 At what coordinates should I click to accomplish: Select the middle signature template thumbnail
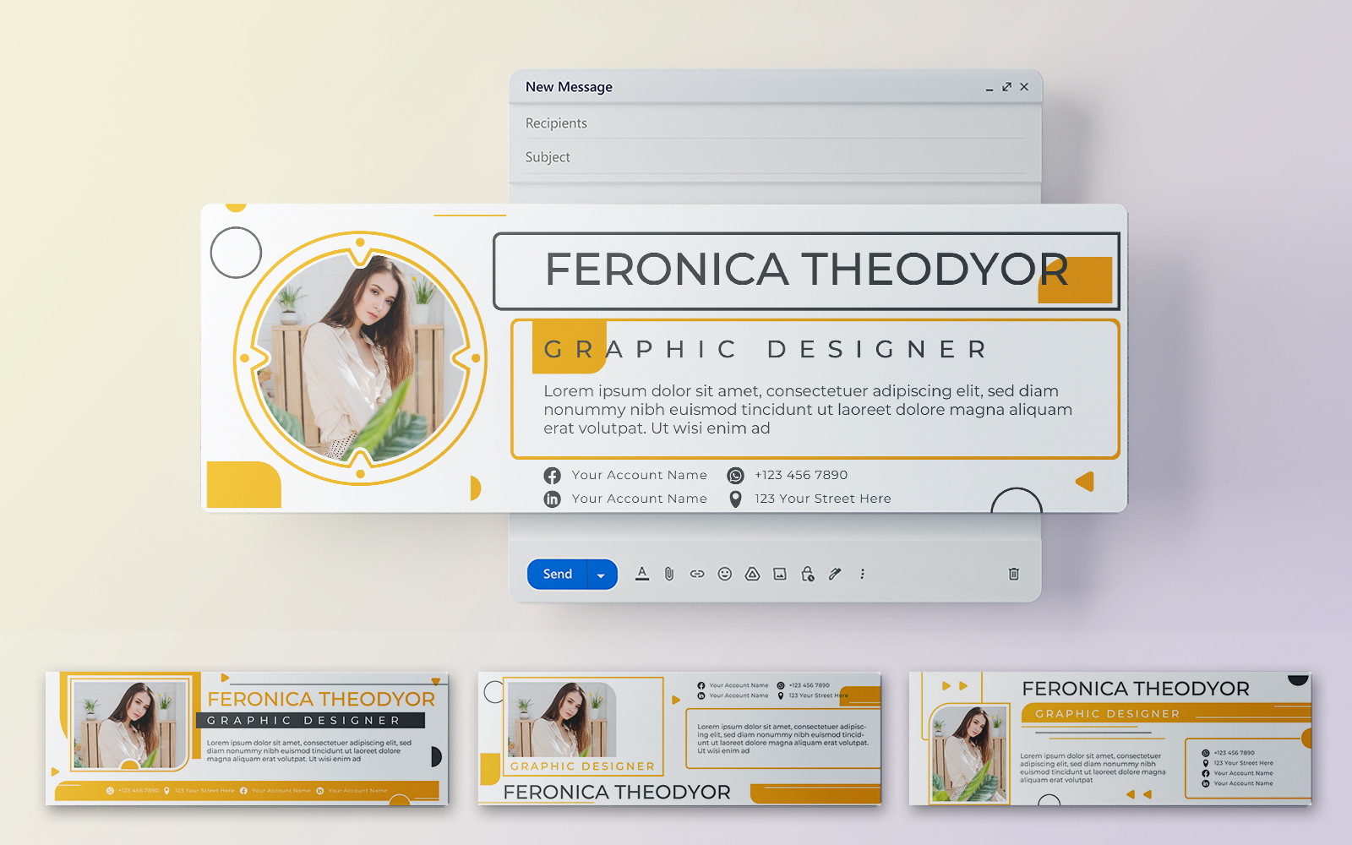tap(679, 738)
